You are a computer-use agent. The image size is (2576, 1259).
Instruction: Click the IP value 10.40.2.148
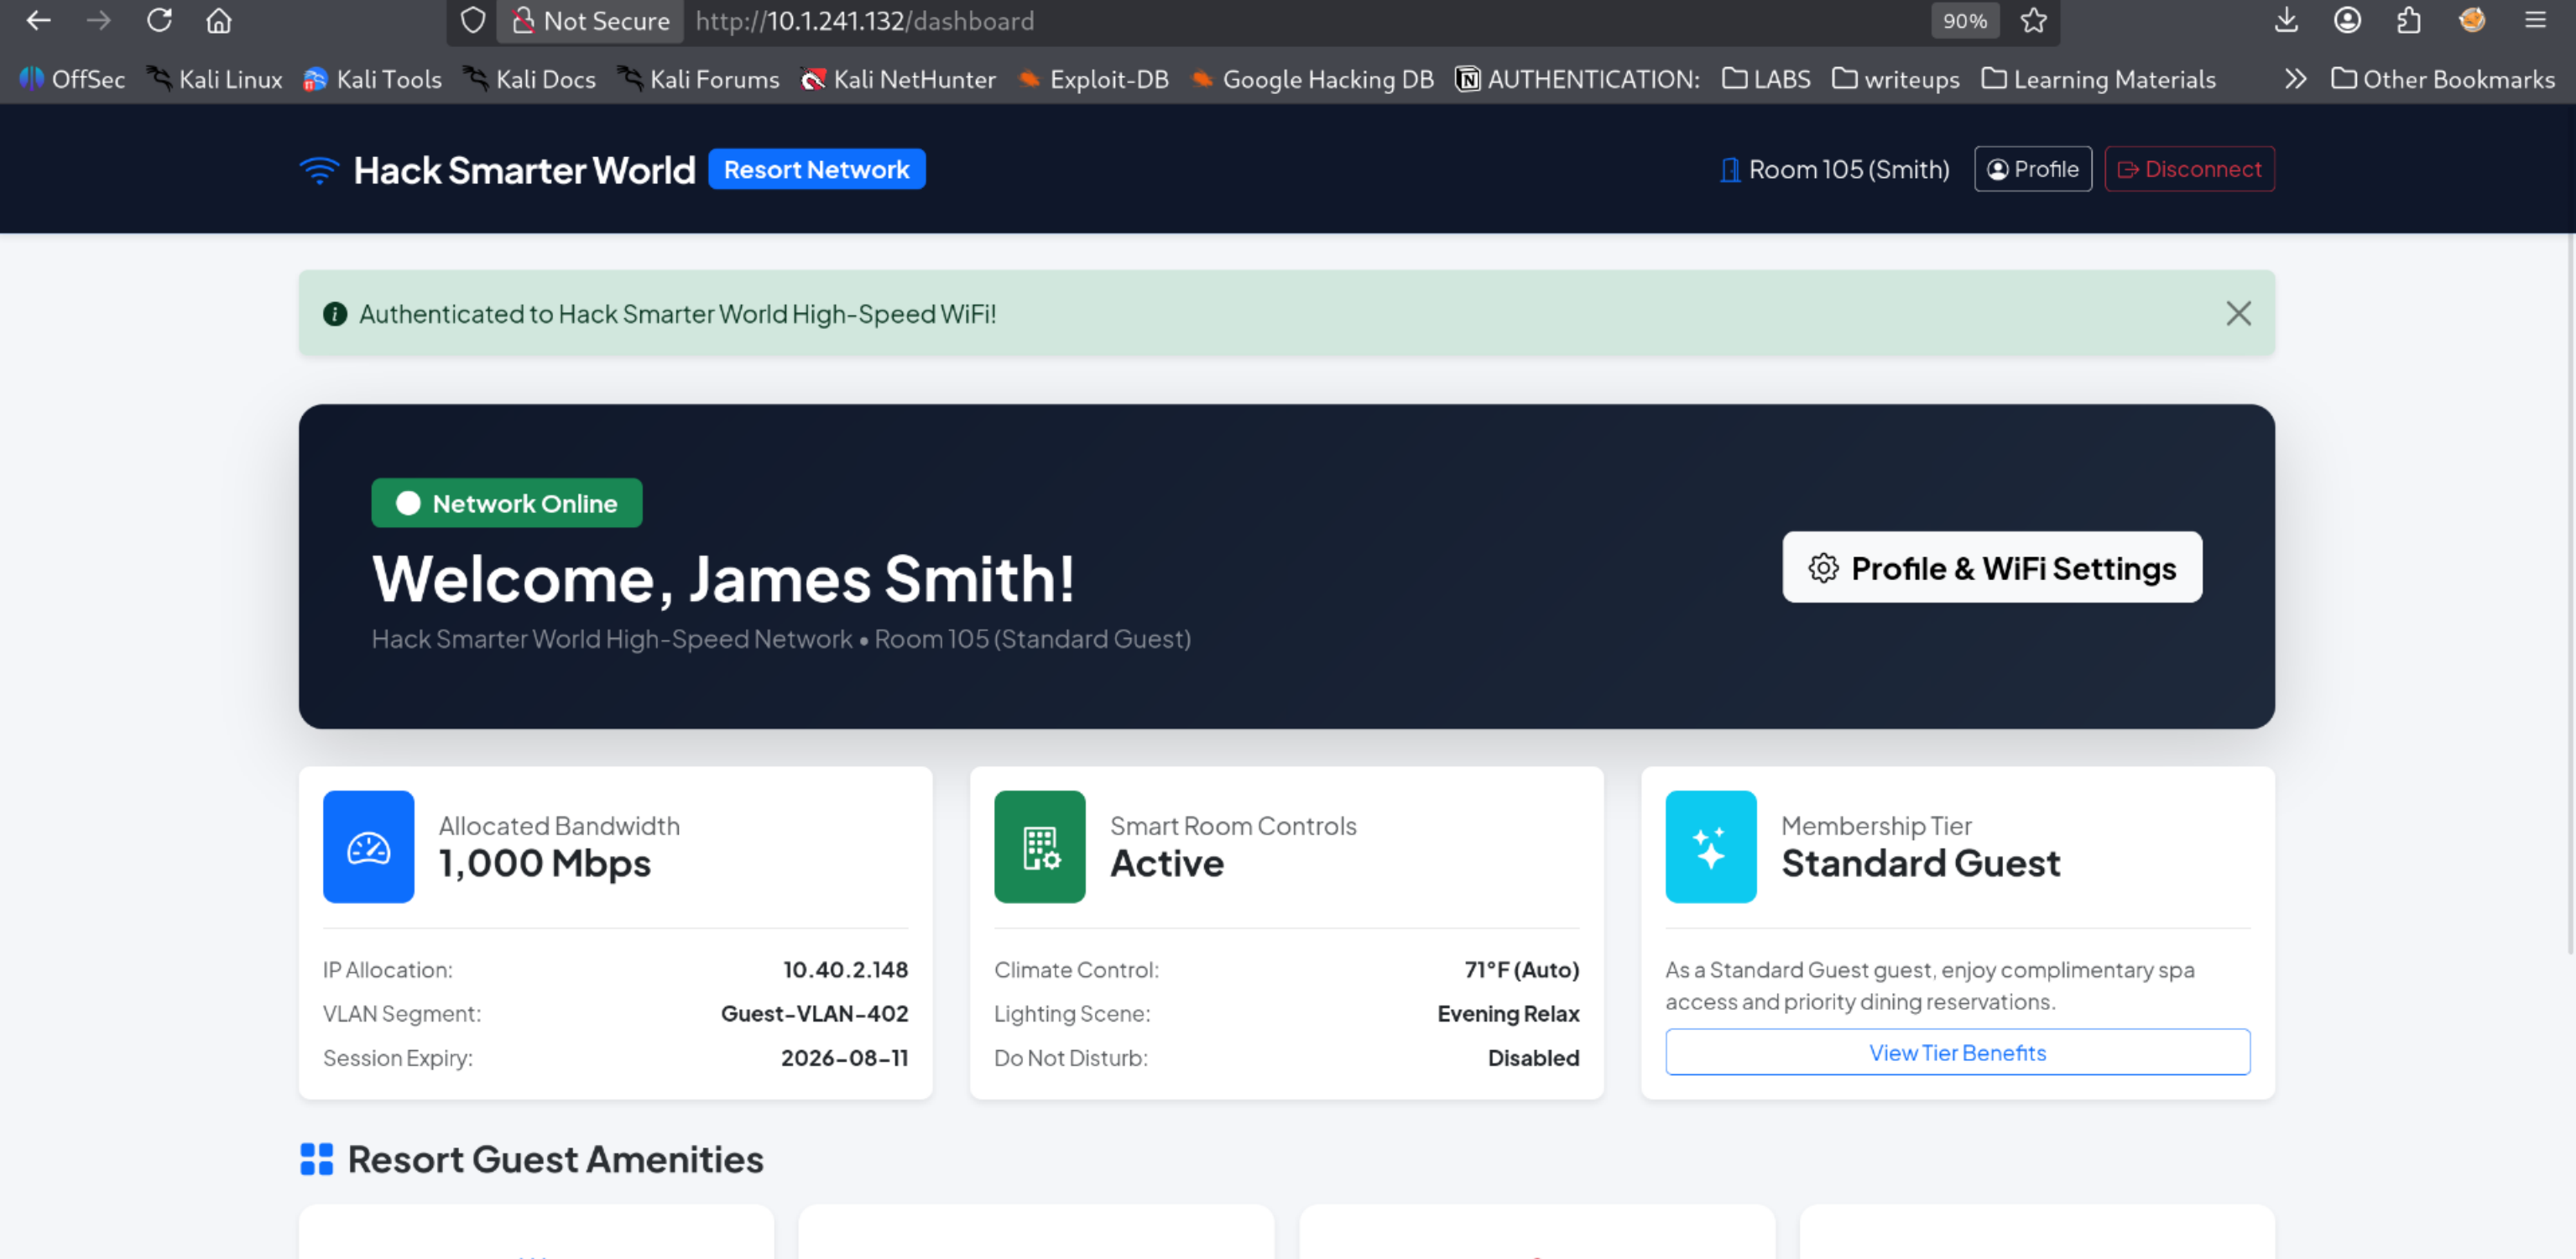click(845, 970)
